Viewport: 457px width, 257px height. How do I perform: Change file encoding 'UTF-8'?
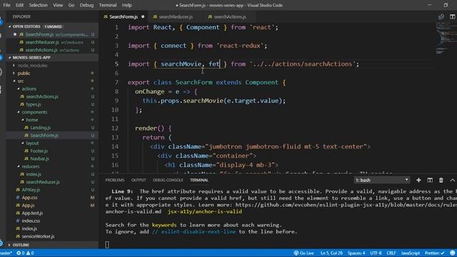pyautogui.click(x=376, y=253)
